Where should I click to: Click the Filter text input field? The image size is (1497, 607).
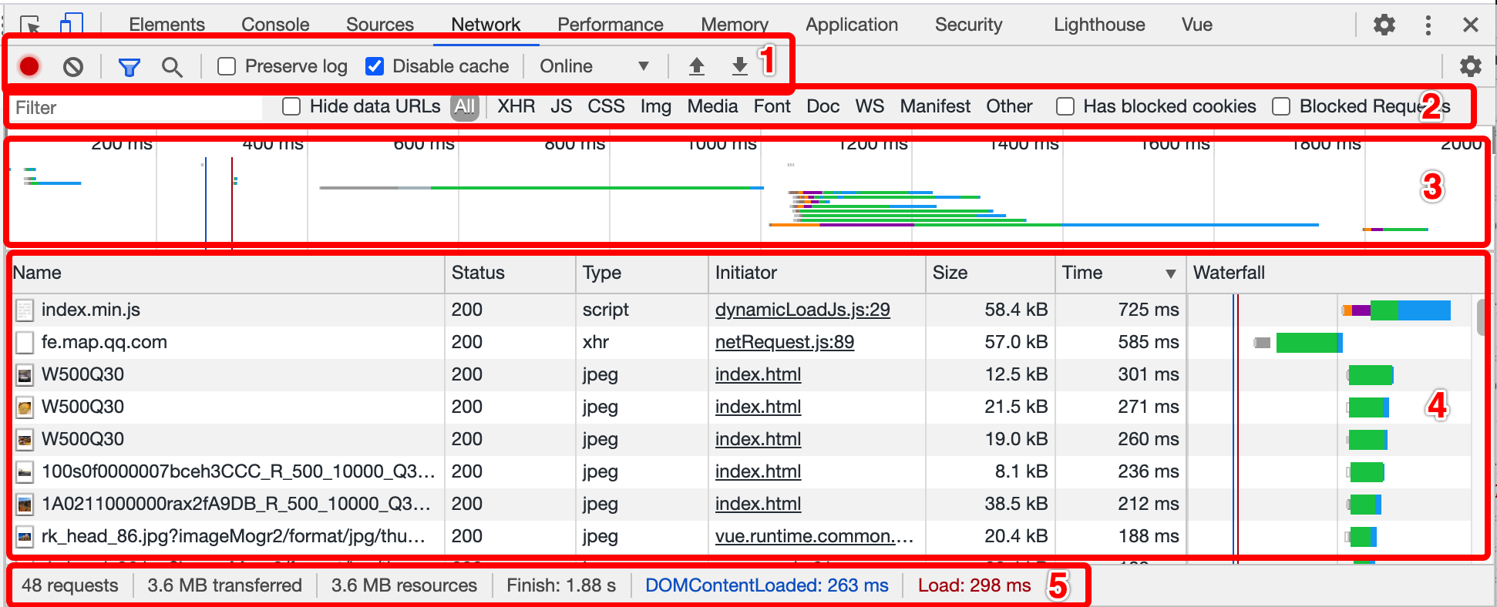pos(135,108)
